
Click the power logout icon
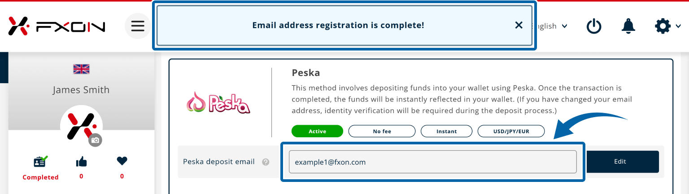[594, 26]
